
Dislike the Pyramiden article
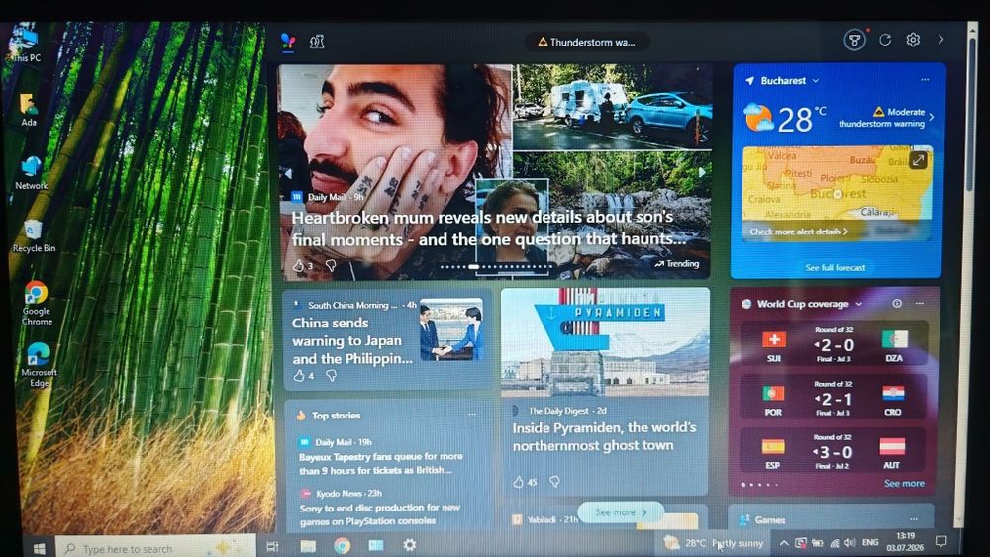point(554,481)
